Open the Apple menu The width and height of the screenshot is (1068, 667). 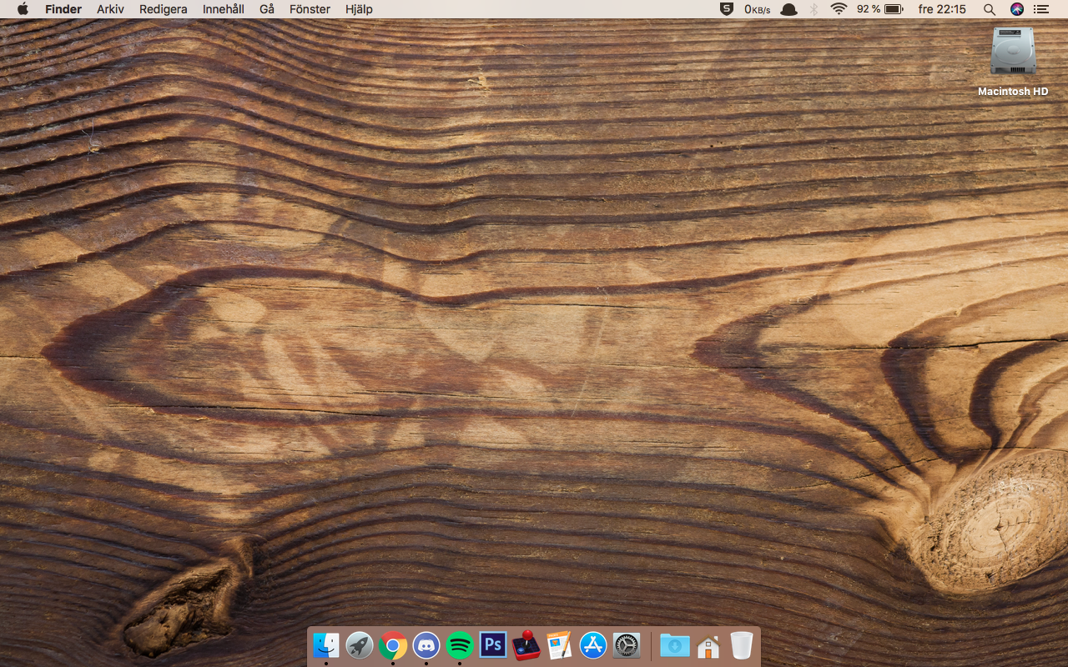tap(23, 9)
